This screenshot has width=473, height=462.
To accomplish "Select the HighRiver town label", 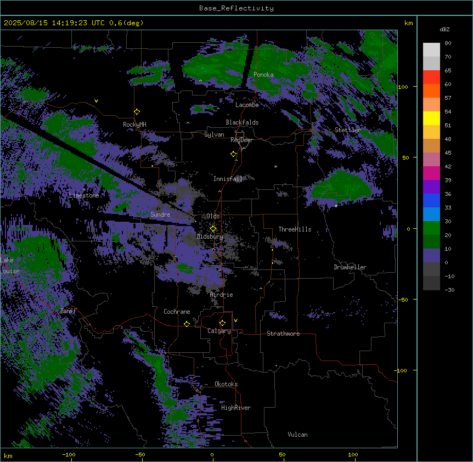I will click(236, 408).
